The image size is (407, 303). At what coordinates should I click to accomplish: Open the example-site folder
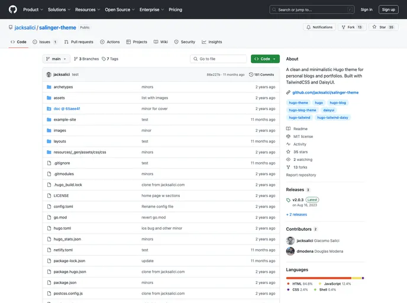[x=65, y=120]
